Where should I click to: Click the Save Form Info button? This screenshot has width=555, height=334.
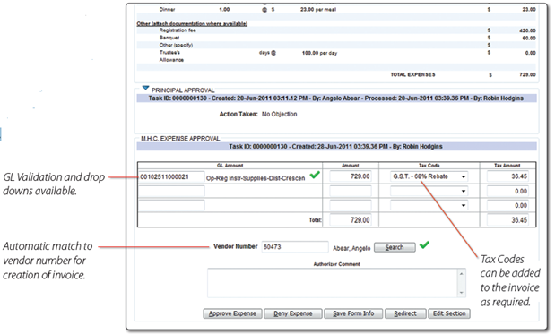(353, 313)
